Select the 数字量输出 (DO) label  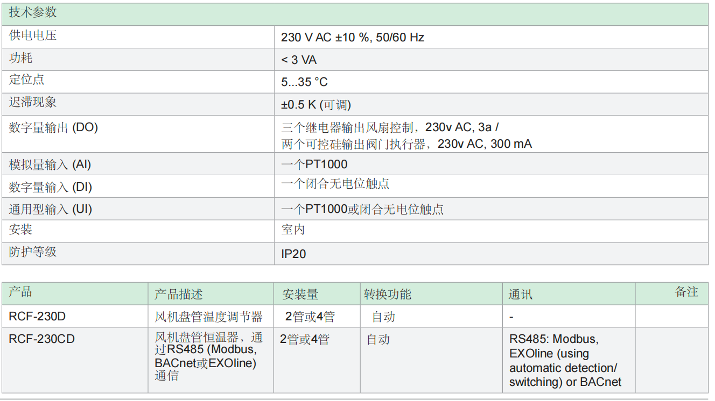(53, 128)
